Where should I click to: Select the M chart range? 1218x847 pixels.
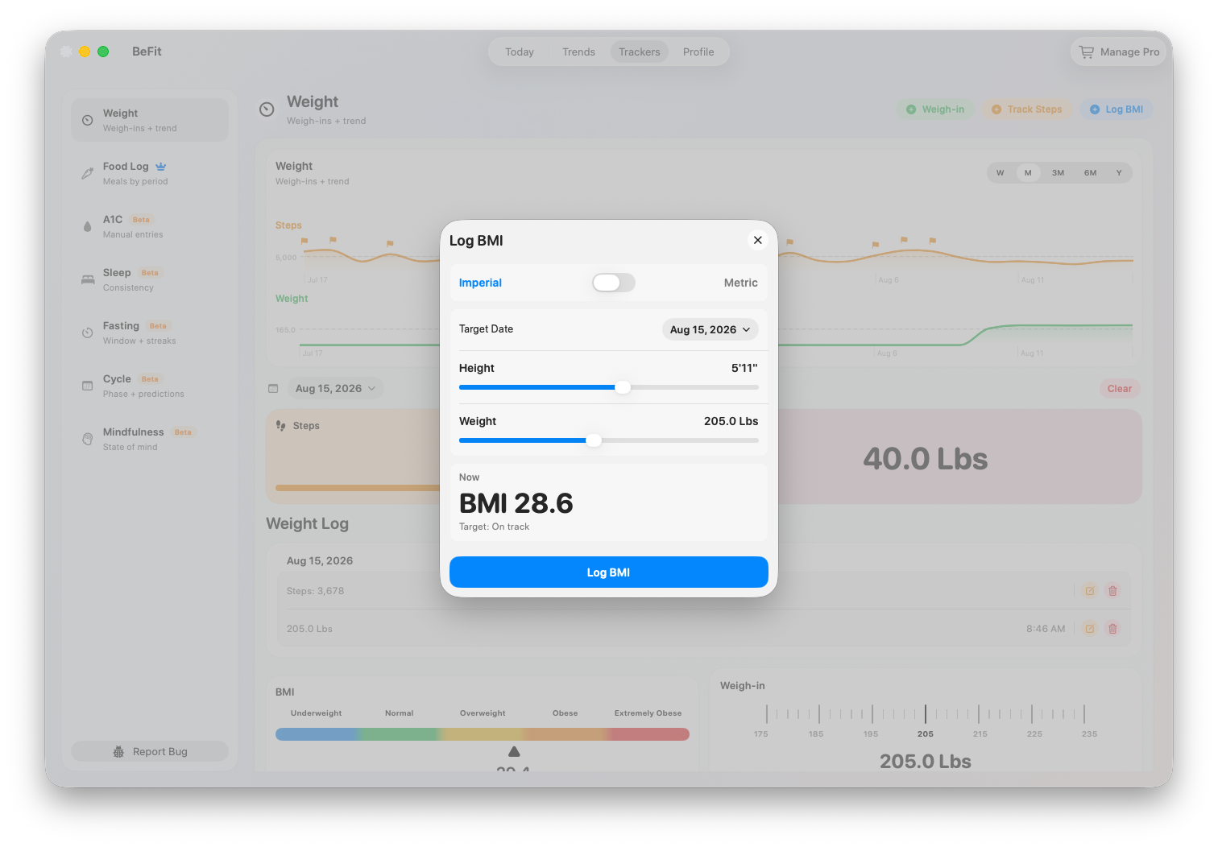coord(1028,173)
